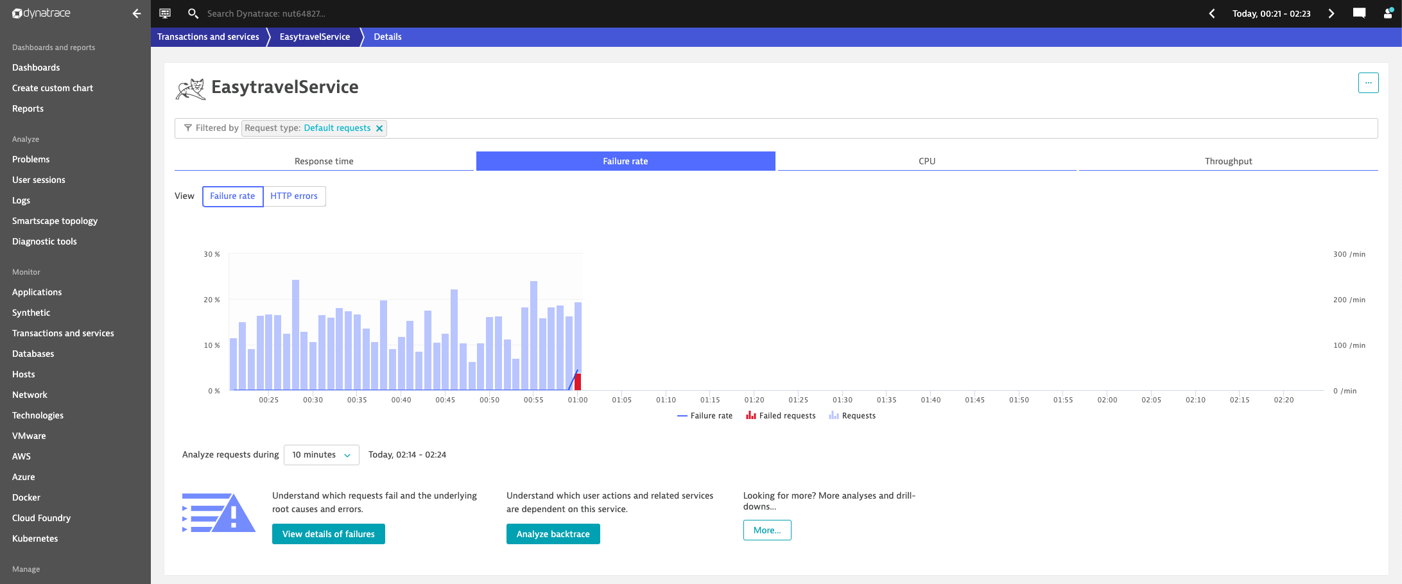This screenshot has height=584, width=1402.
Task: Open the chat message icon
Action: point(1359,13)
